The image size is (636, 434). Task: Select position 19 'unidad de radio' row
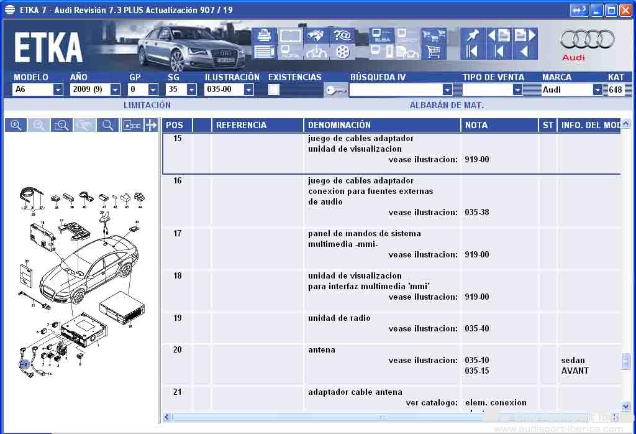pyautogui.click(x=391, y=328)
